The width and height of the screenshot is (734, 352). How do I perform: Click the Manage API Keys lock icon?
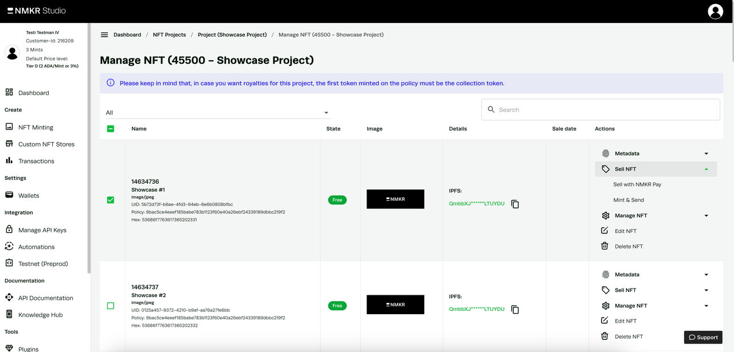pos(9,230)
